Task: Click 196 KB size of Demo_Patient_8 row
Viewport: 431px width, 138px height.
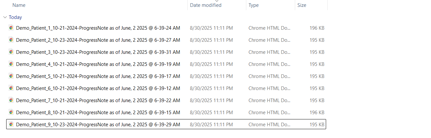Action: (317, 113)
